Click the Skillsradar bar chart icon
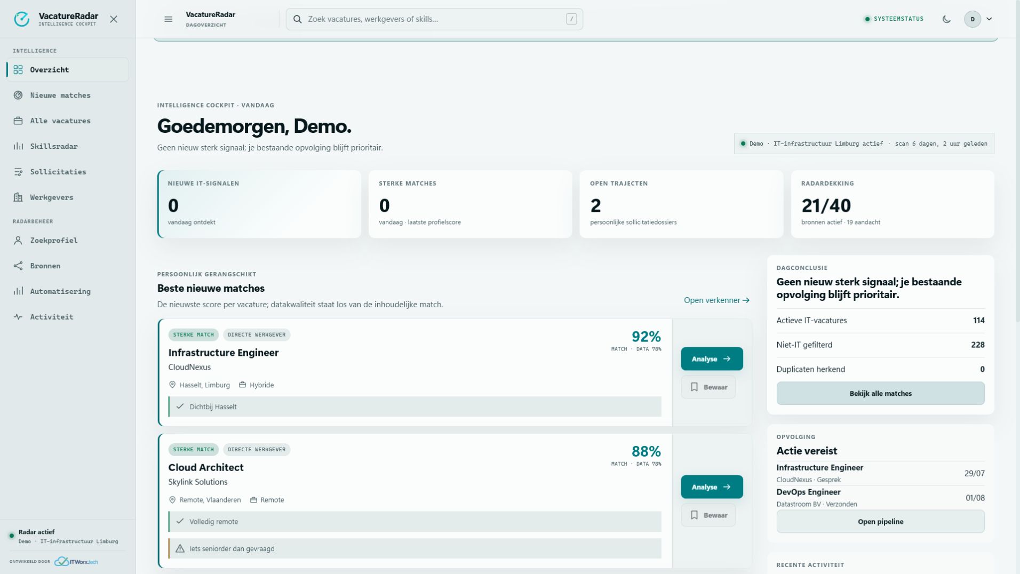The width and height of the screenshot is (1020, 574). click(x=18, y=147)
